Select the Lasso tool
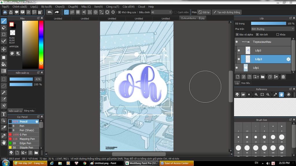296x166 pixels. (4, 86)
